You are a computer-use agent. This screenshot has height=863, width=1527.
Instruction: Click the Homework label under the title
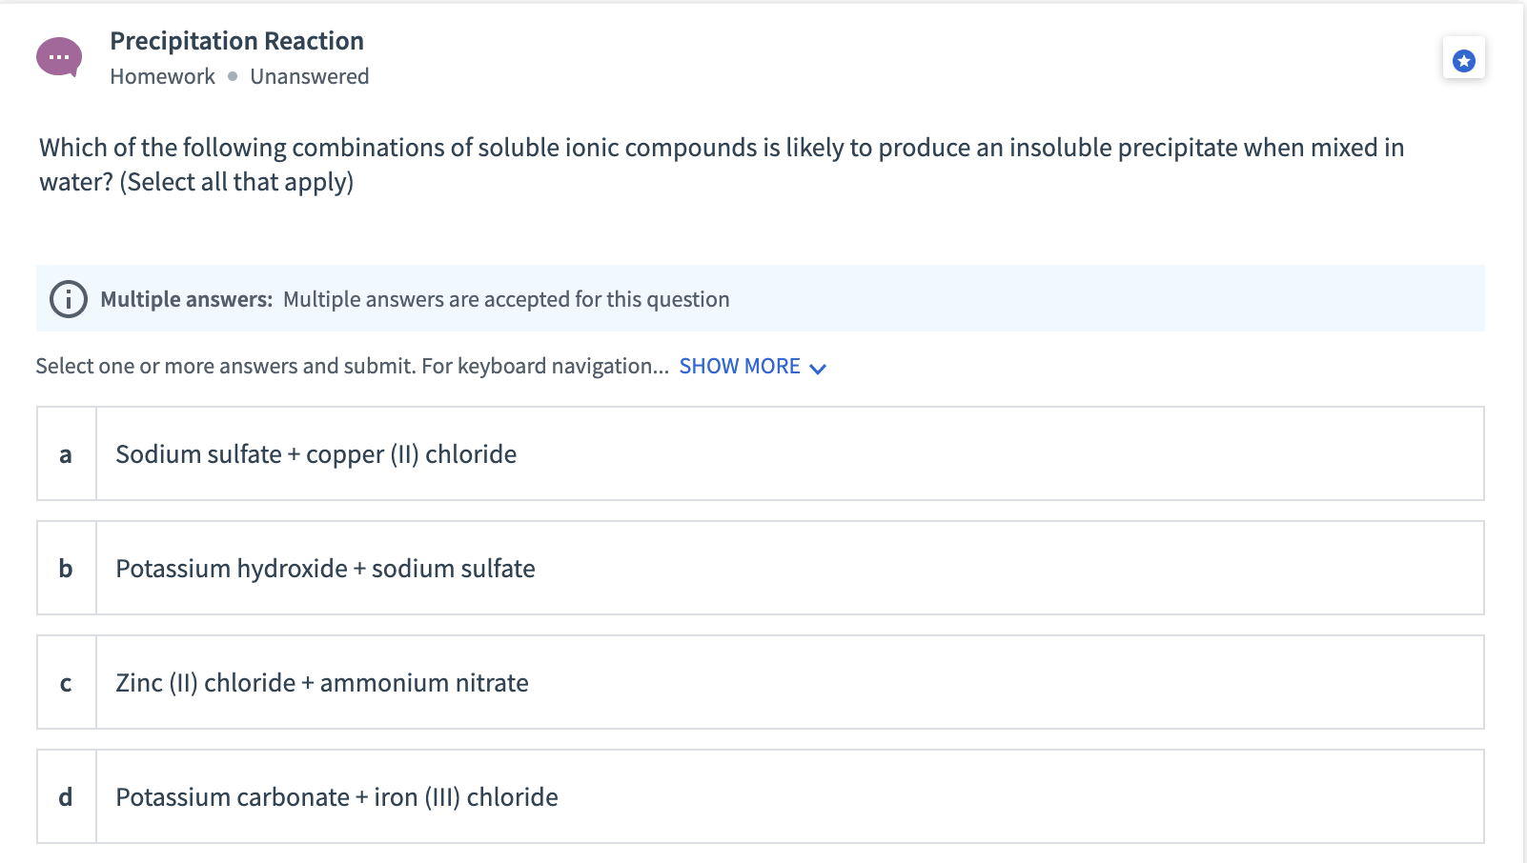pyautogui.click(x=162, y=76)
